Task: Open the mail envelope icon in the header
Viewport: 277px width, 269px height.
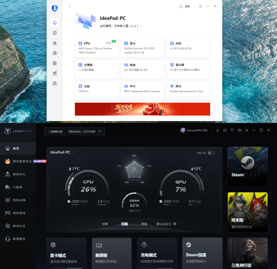Action: [240, 130]
